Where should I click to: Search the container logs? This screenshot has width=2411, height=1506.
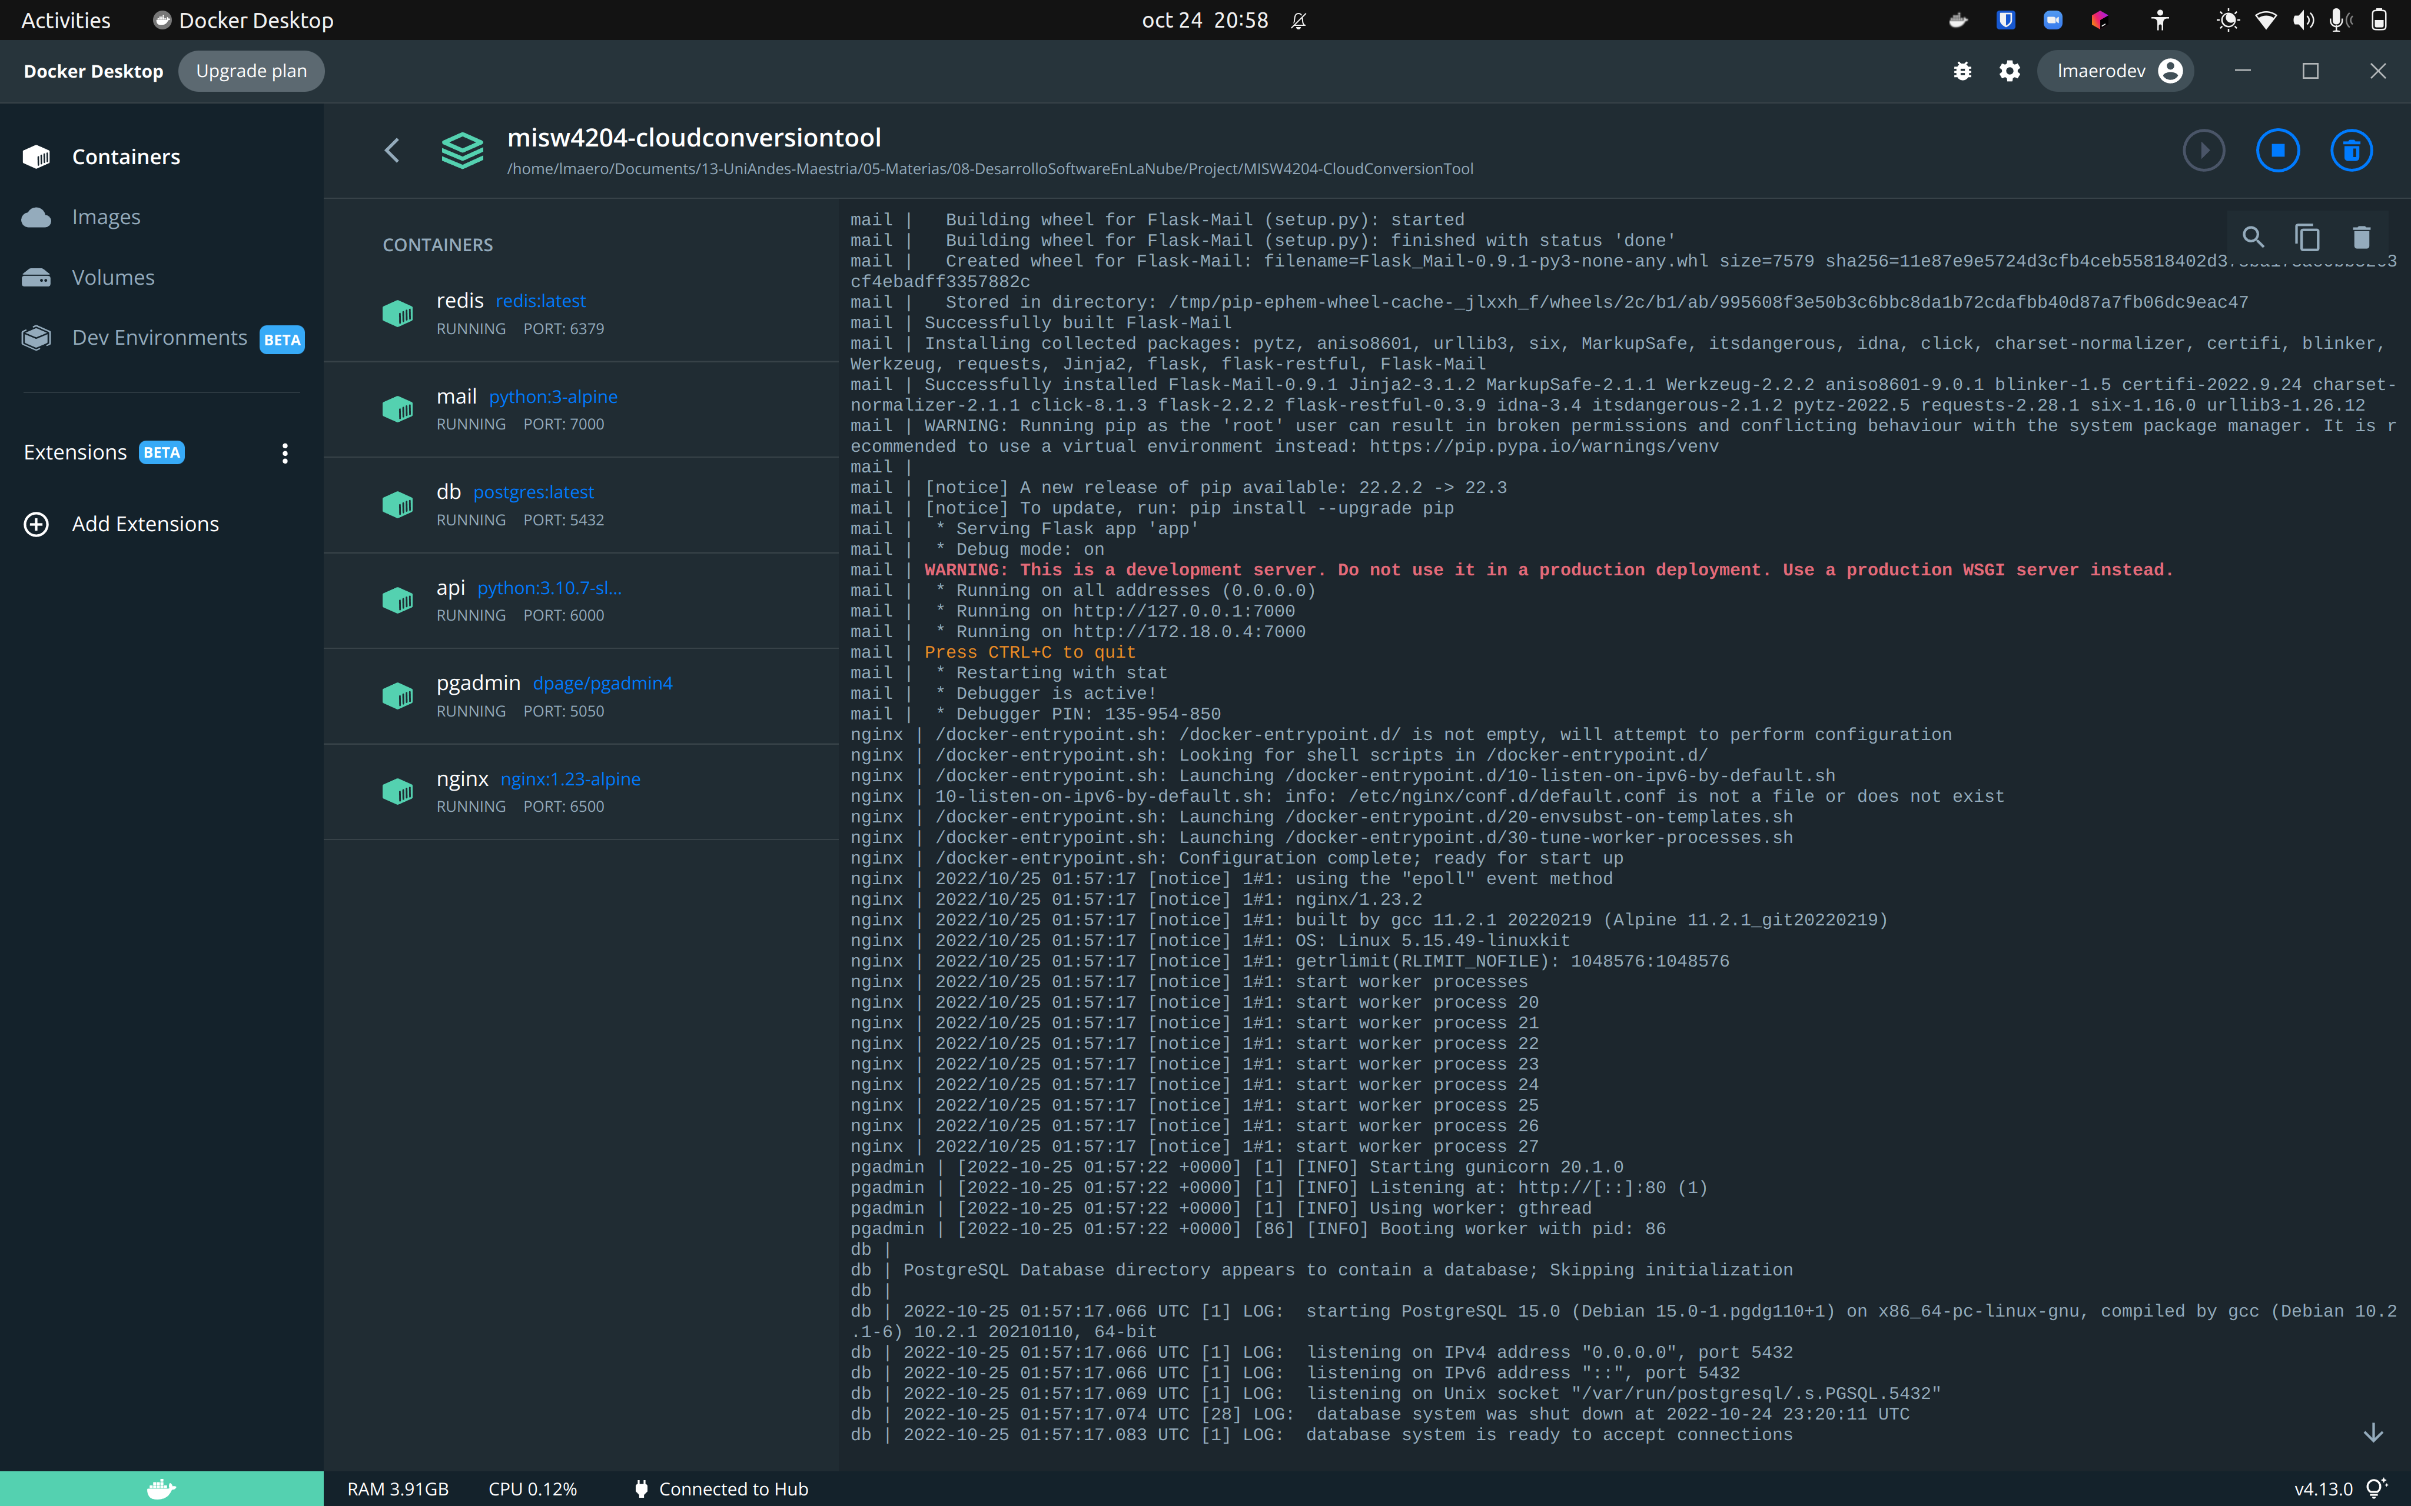[2254, 237]
